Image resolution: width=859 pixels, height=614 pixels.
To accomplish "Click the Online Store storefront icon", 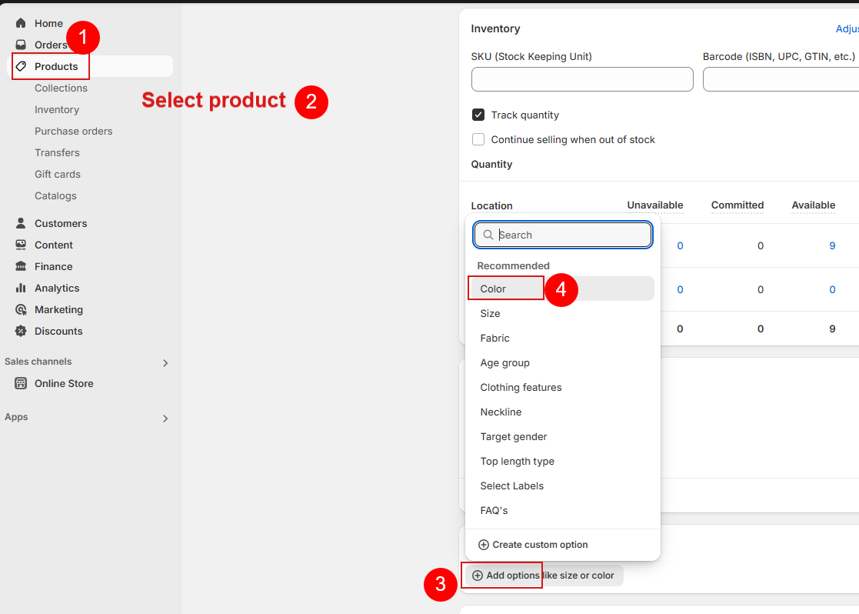I will [x=21, y=383].
